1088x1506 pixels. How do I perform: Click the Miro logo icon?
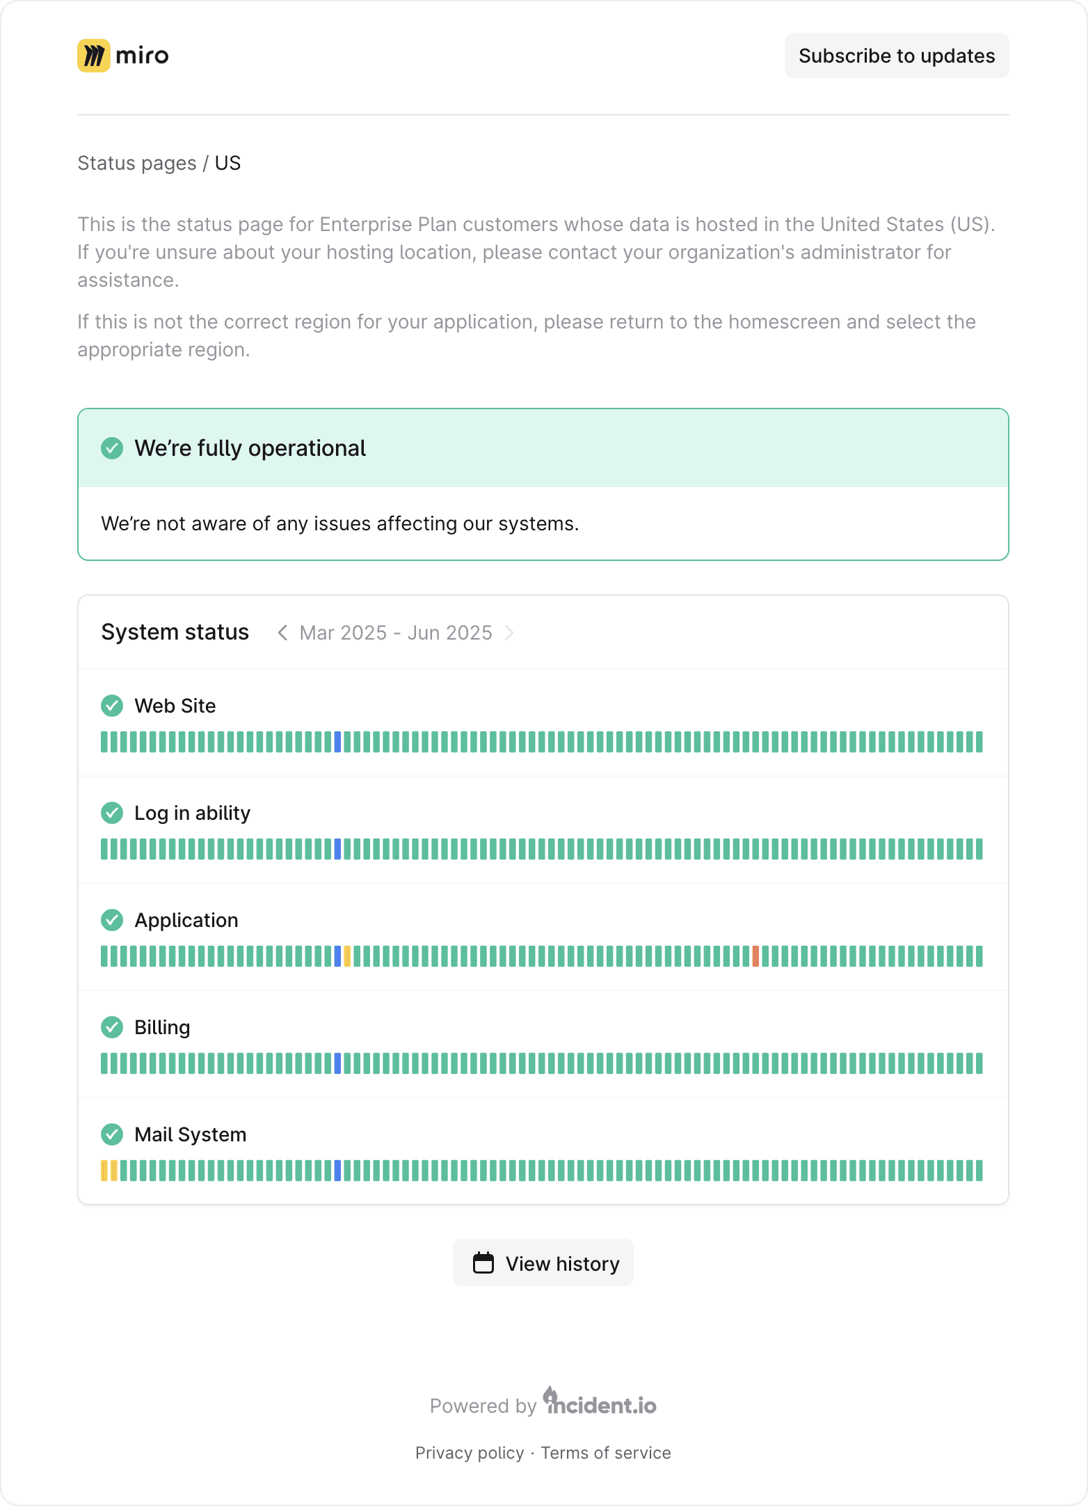pyautogui.click(x=94, y=56)
